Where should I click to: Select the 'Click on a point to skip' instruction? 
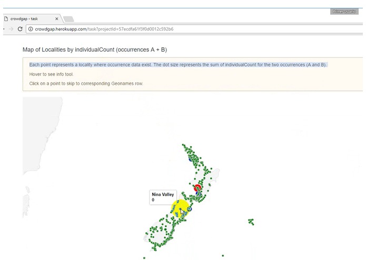[86, 84]
